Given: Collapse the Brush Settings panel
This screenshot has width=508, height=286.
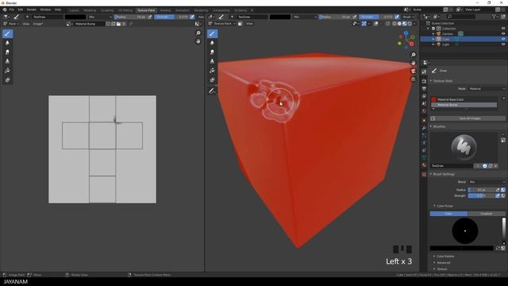Looking at the screenshot, I should (444, 175).
